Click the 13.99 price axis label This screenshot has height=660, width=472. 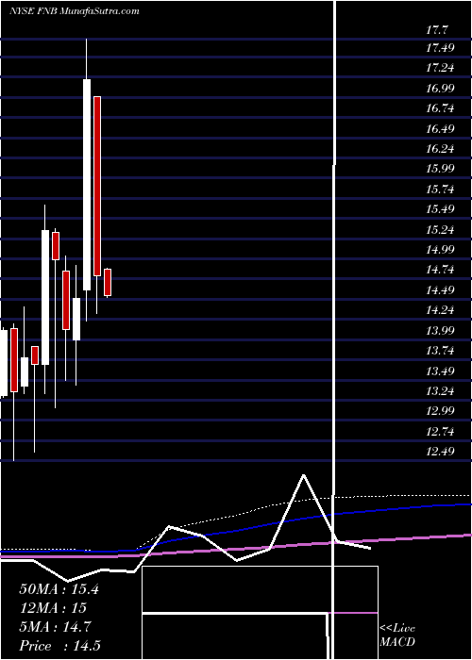pyautogui.click(x=440, y=331)
